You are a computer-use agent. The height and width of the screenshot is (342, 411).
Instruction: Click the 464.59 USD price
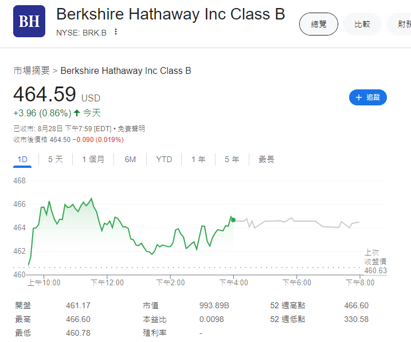point(45,95)
